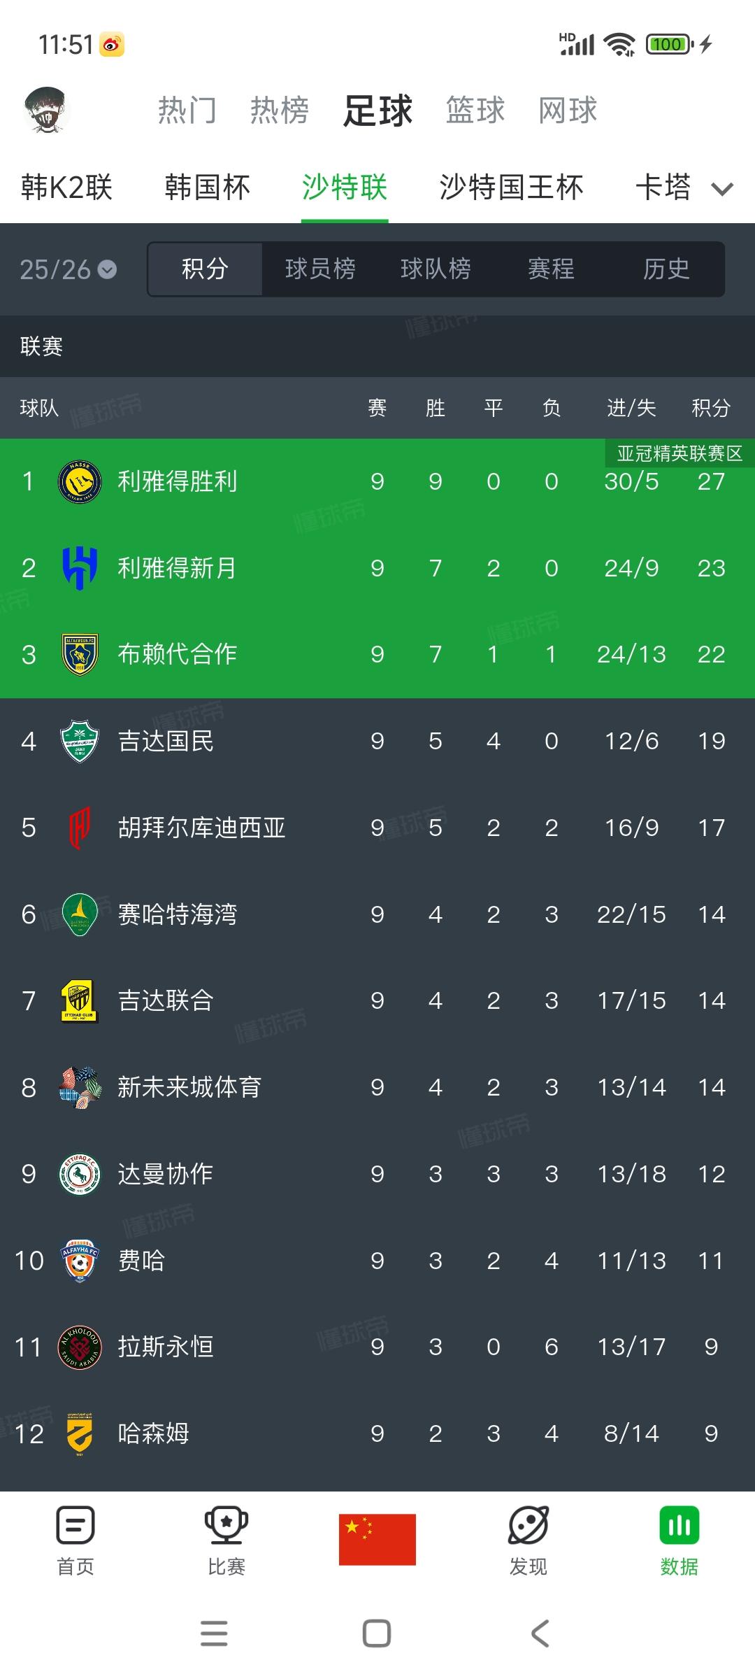Open the 沙特国王杯 league tab
755x1679 pixels.
tap(511, 187)
